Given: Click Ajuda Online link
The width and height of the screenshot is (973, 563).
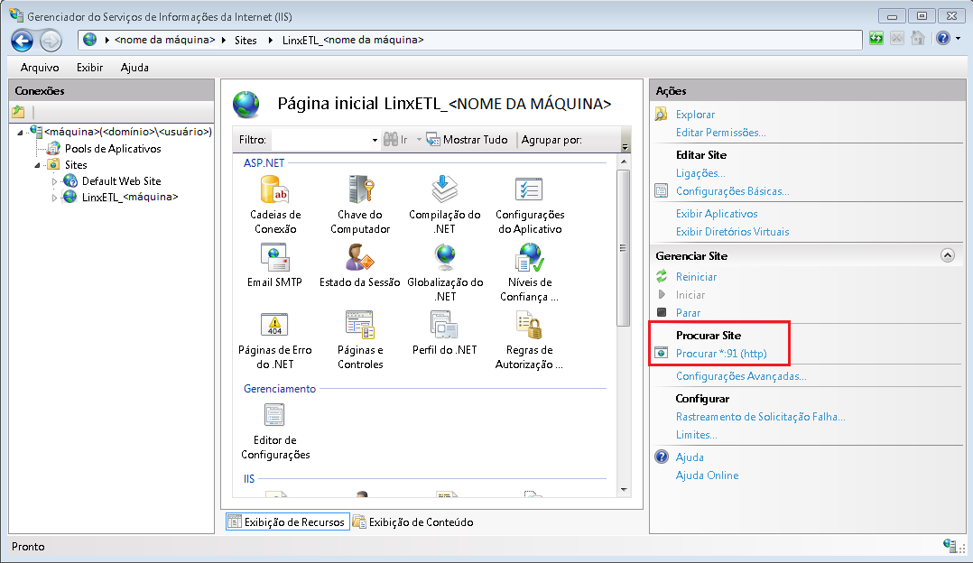Looking at the screenshot, I should 707,475.
